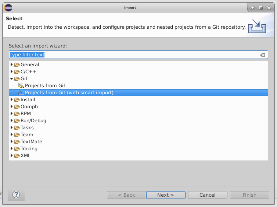Expand the Tracing category

click(12, 149)
